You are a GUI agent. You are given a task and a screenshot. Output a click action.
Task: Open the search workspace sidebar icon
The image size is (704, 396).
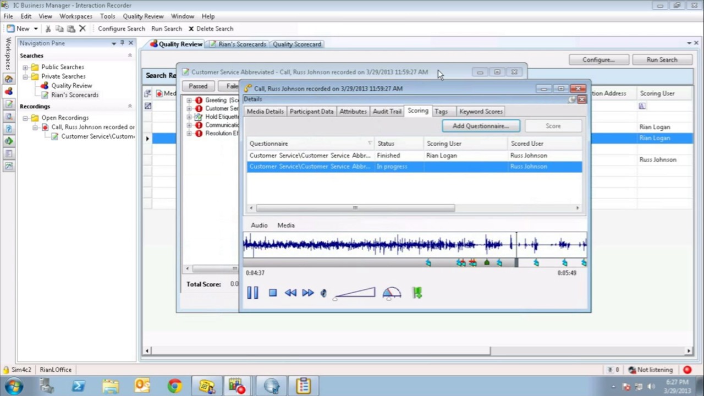pyautogui.click(x=9, y=117)
